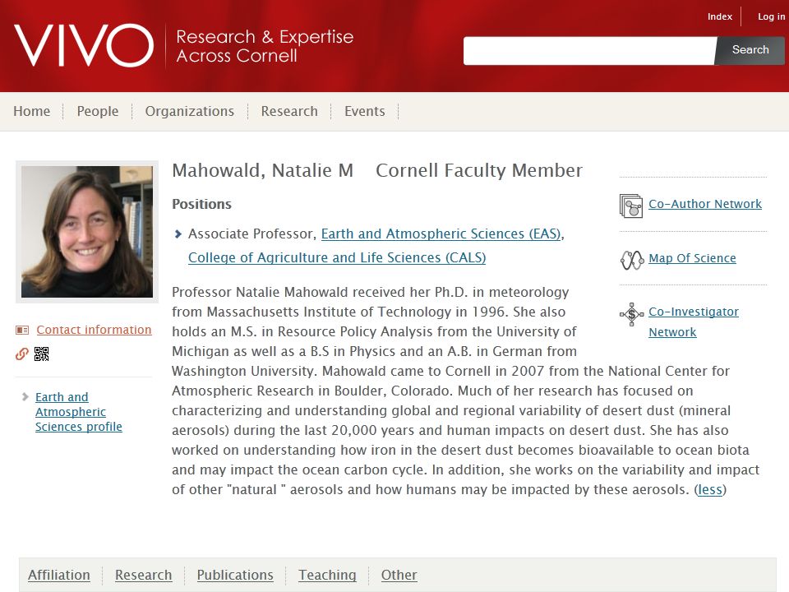Screen dimensions: 789x592
Task: Open the Map Of Science icon
Action: pyautogui.click(x=631, y=260)
